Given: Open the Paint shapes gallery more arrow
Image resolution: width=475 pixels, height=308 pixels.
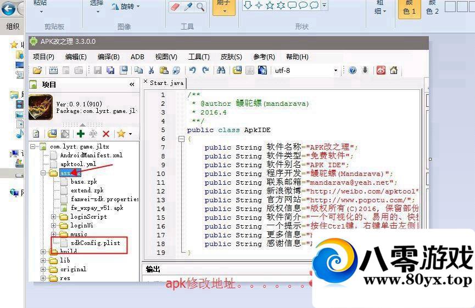Looking at the screenshot, I should (x=325, y=5).
